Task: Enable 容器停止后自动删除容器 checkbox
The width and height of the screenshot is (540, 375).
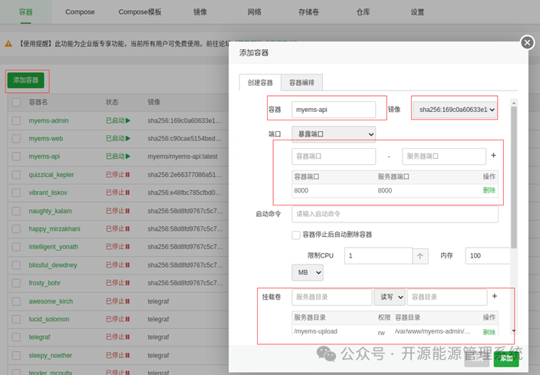Action: point(296,235)
